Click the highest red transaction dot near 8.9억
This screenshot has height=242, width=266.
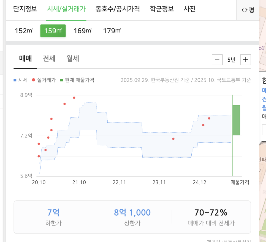coord(74,98)
